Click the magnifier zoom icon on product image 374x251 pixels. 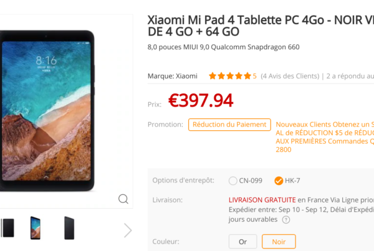123,199
